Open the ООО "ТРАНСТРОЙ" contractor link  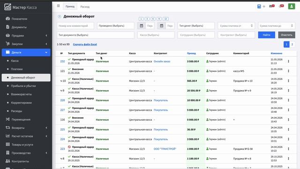165,149
